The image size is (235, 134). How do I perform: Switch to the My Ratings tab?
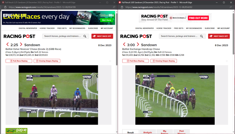(x=164, y=132)
